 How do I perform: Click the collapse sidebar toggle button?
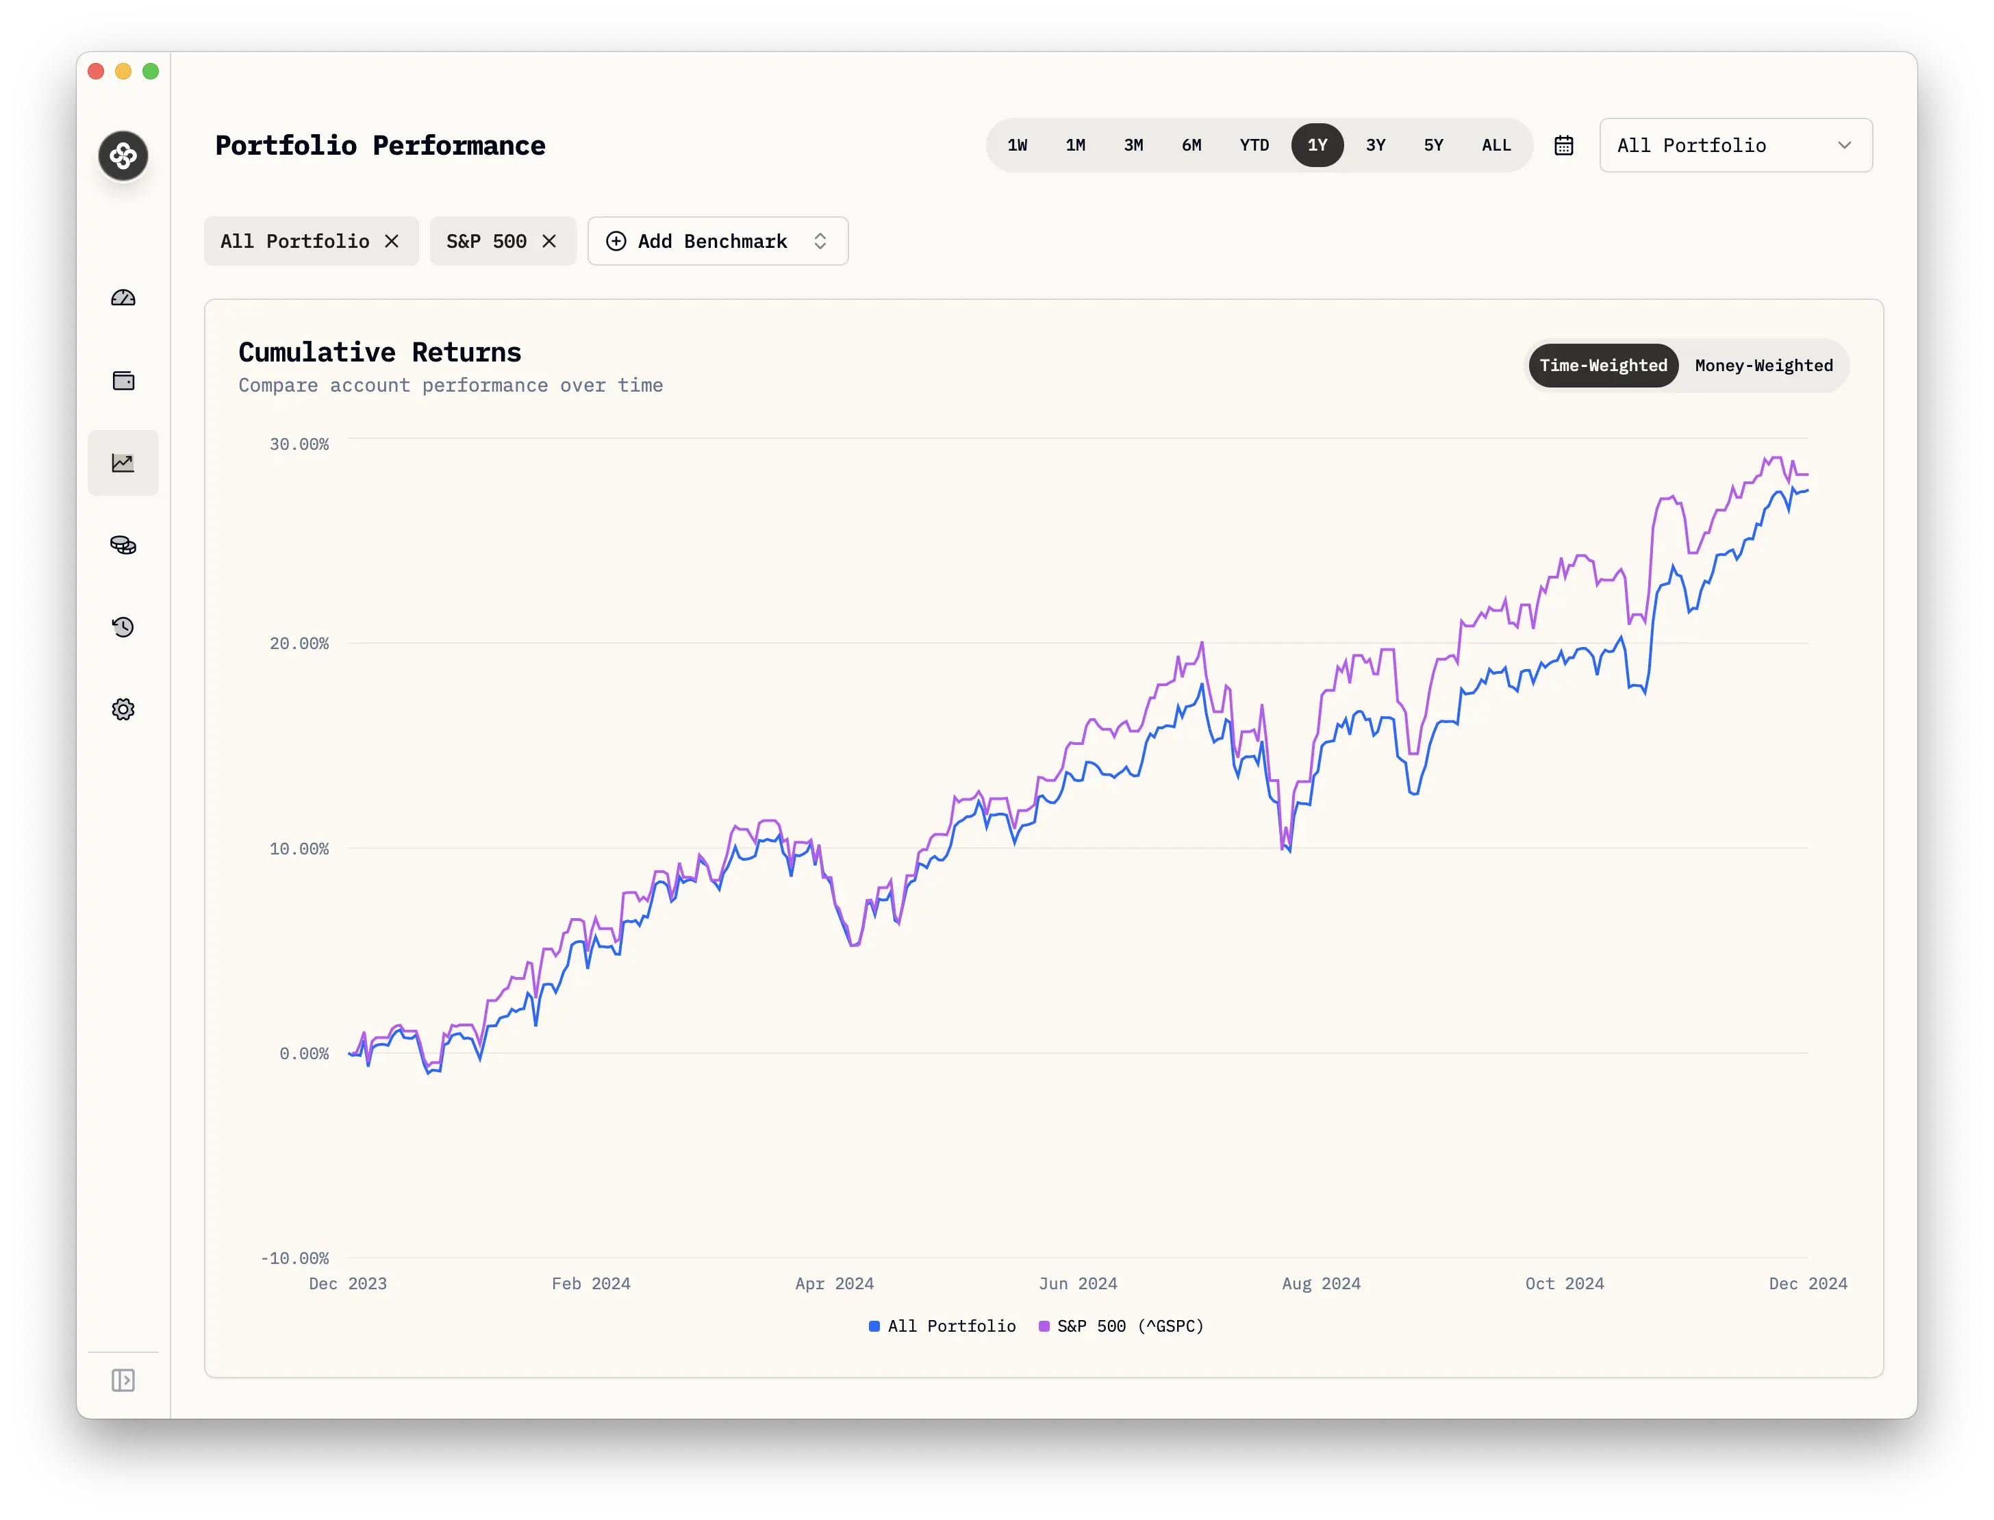(125, 1380)
